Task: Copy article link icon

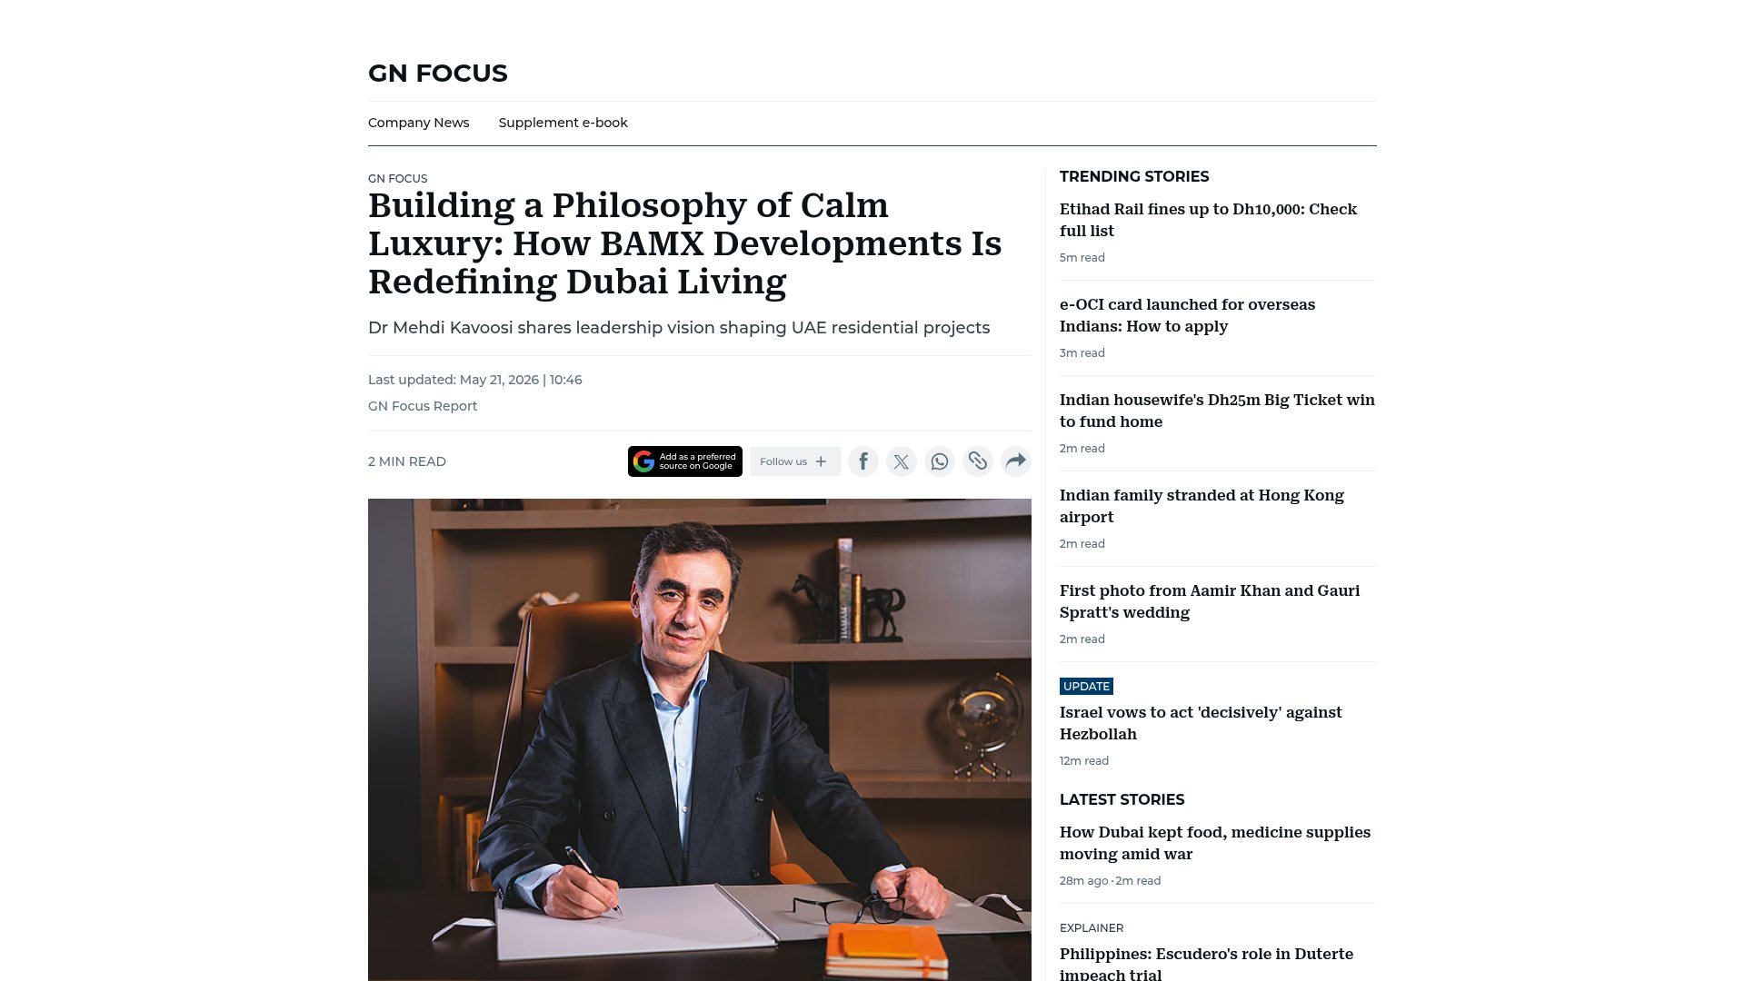Action: point(978,461)
